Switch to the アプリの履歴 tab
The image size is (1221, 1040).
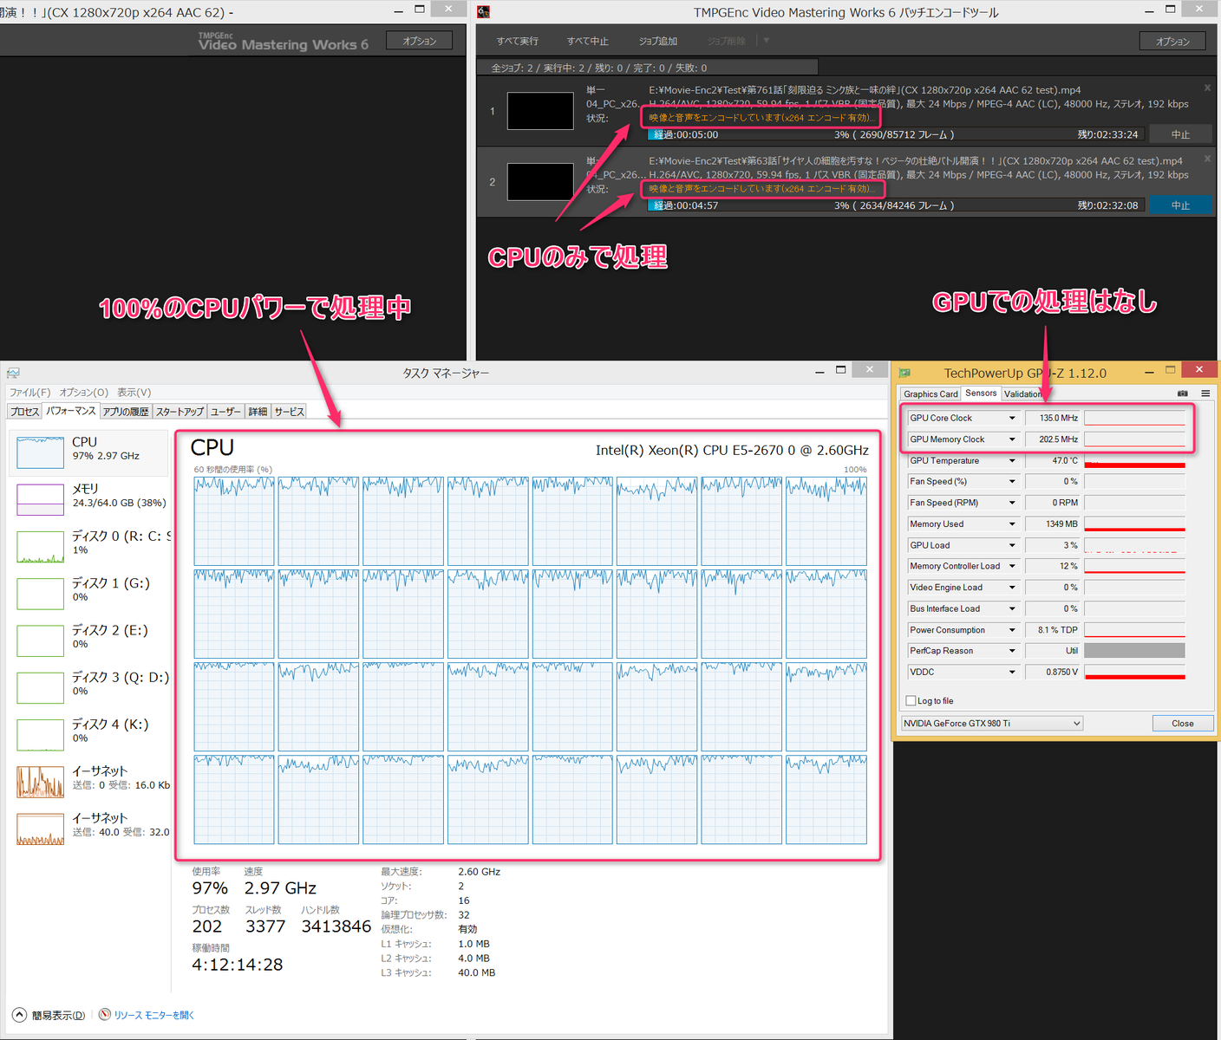(x=126, y=412)
